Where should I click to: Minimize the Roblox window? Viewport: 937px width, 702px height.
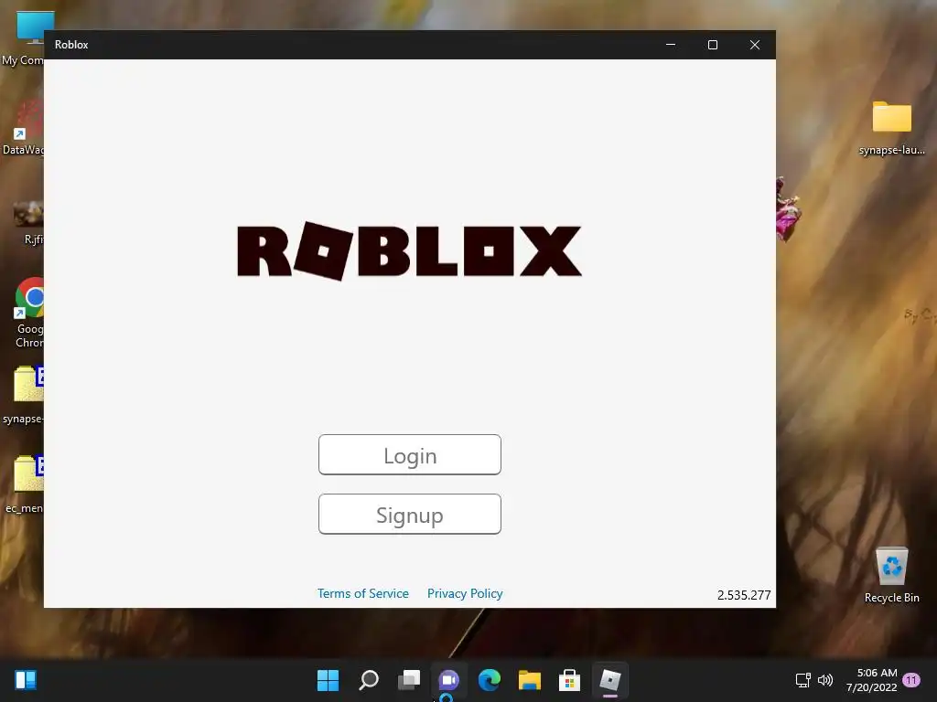coord(671,45)
